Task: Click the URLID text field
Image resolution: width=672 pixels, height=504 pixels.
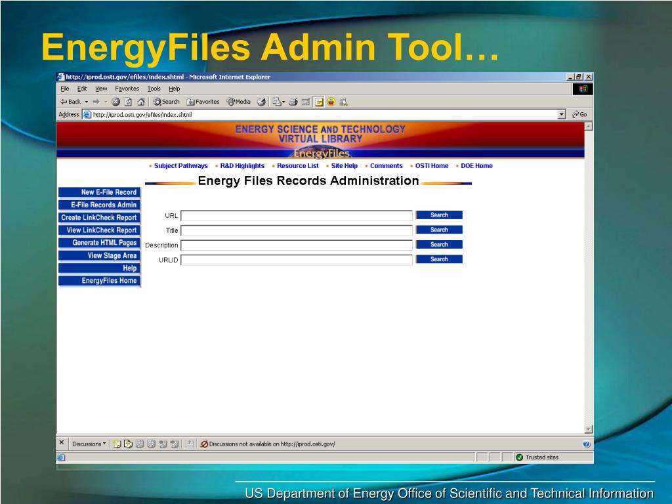Action: point(297,260)
